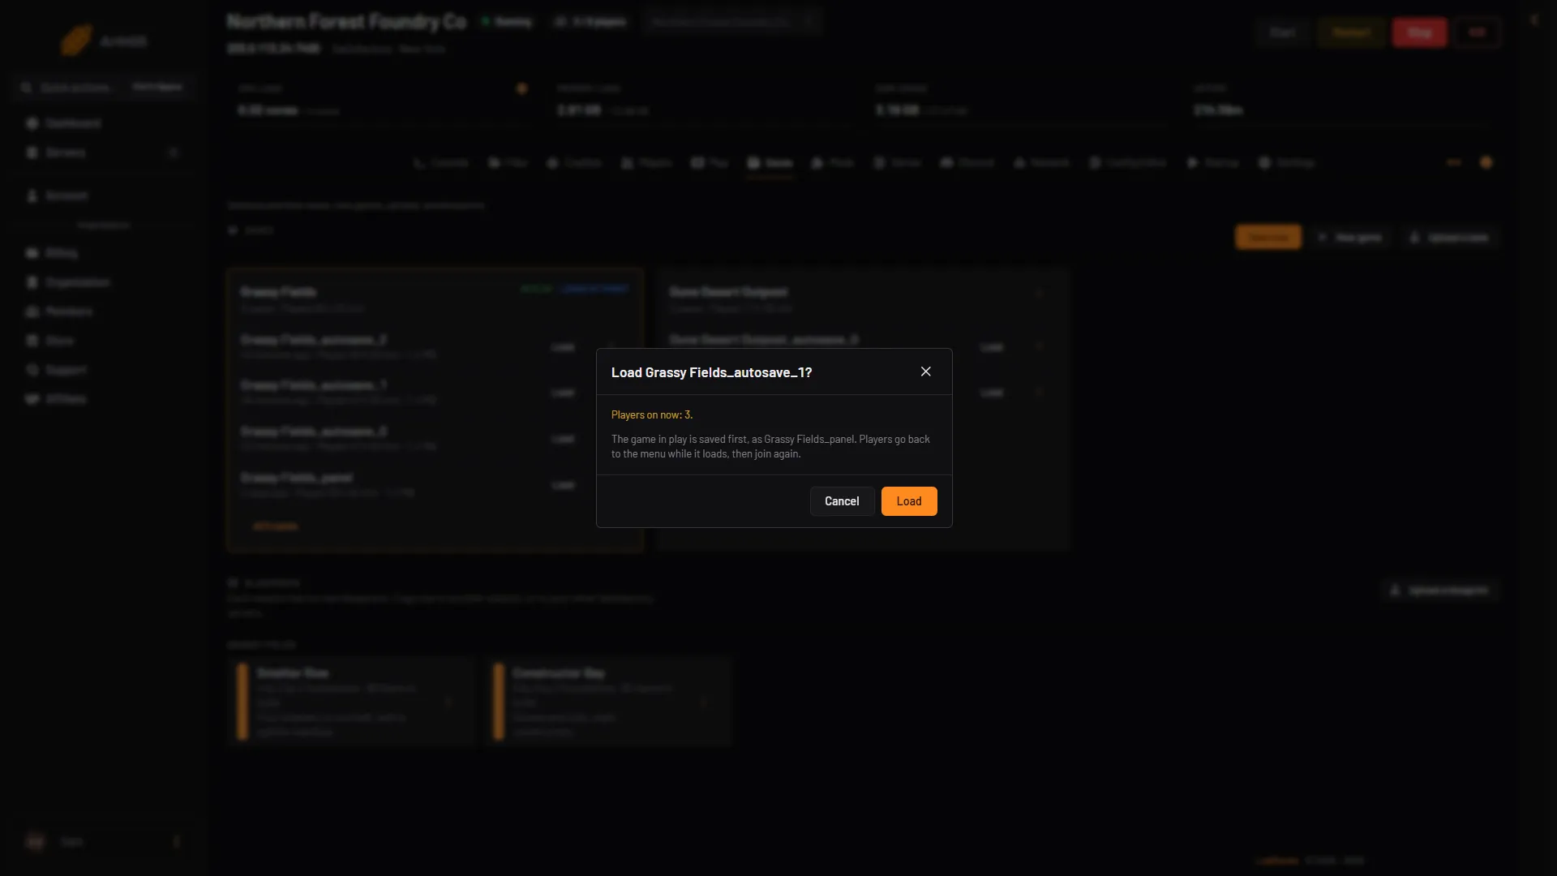The width and height of the screenshot is (1557, 876).
Task: Click the search icon in Quick actions
Action: [x=27, y=87]
